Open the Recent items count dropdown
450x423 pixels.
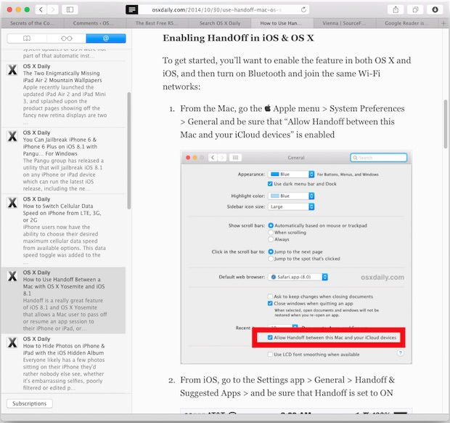coord(283,327)
